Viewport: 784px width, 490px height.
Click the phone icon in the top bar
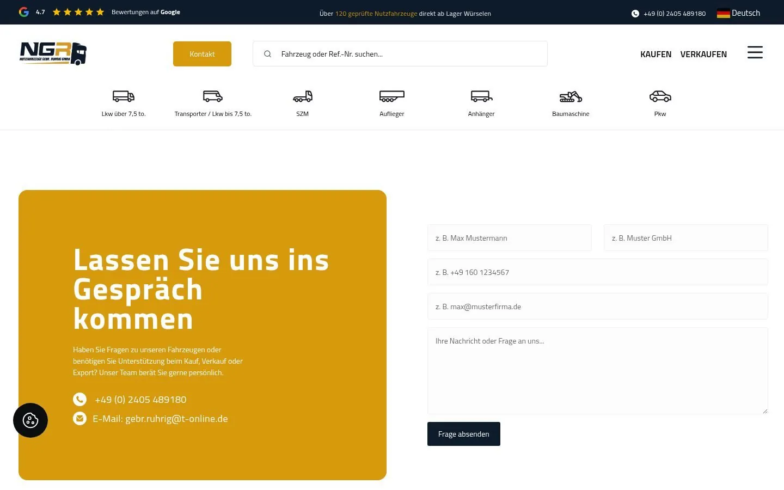tap(635, 14)
